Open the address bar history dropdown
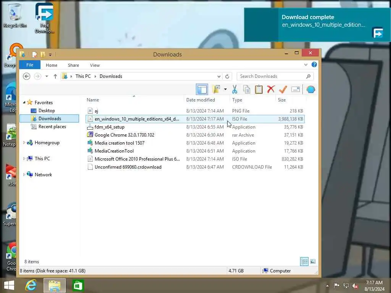Screen dimensions: 391x293 [x=219, y=76]
